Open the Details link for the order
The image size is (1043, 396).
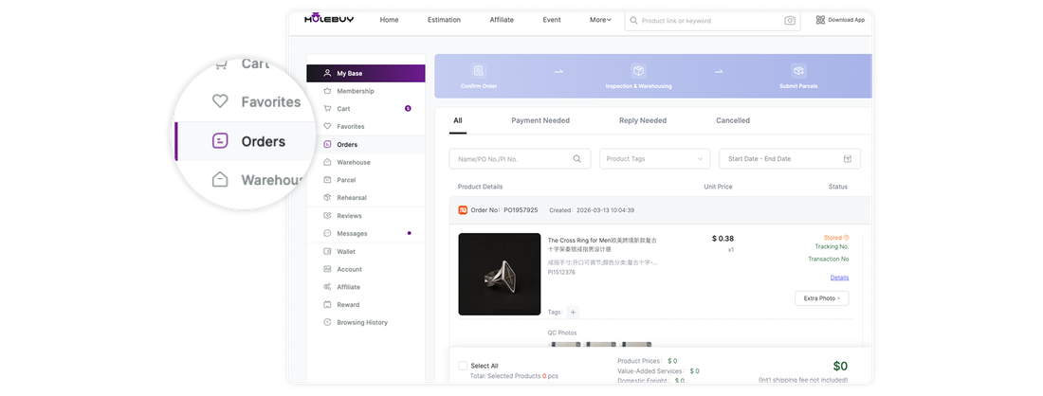coord(839,278)
